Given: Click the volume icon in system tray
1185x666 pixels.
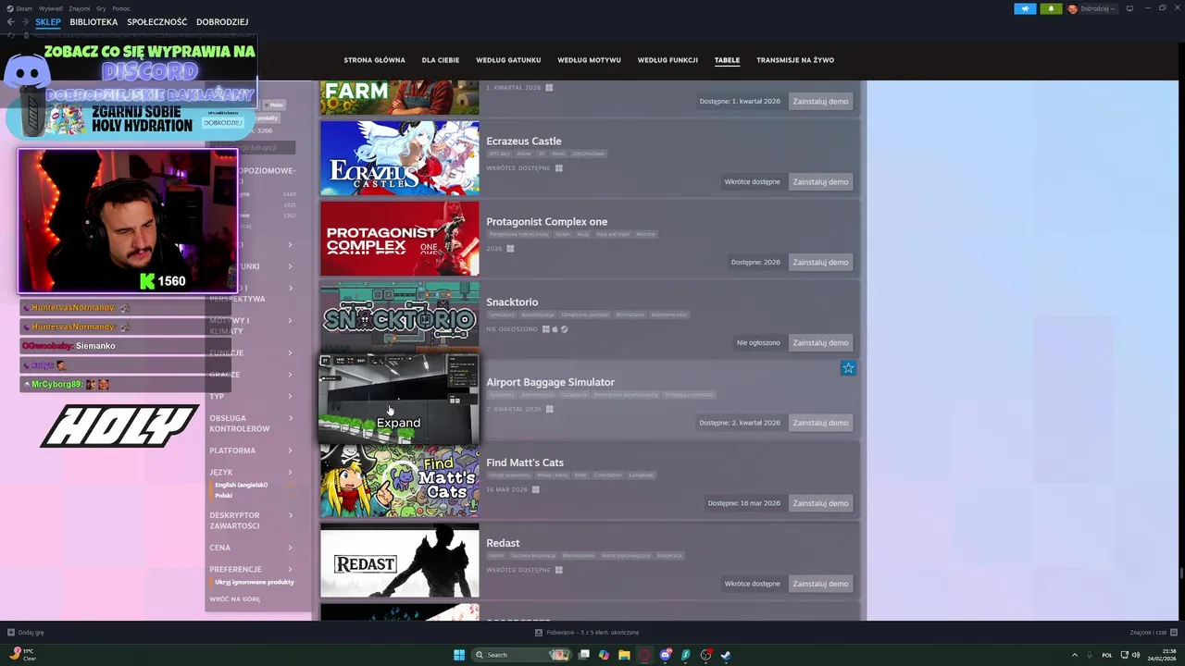Looking at the screenshot, I should tap(1136, 655).
